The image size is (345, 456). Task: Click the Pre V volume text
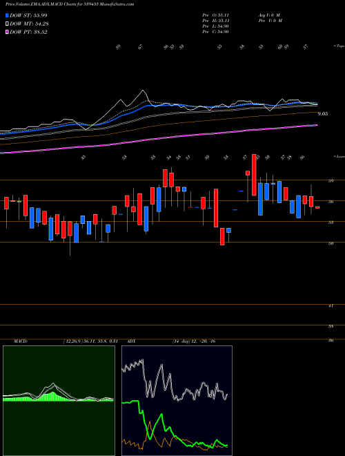[x=270, y=21]
